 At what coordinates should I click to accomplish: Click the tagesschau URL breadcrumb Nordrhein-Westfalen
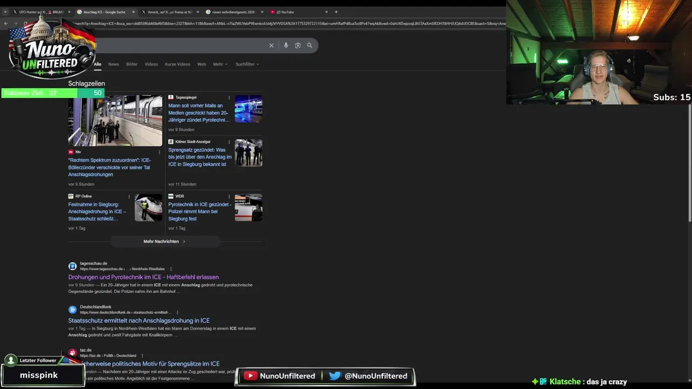coord(148,269)
